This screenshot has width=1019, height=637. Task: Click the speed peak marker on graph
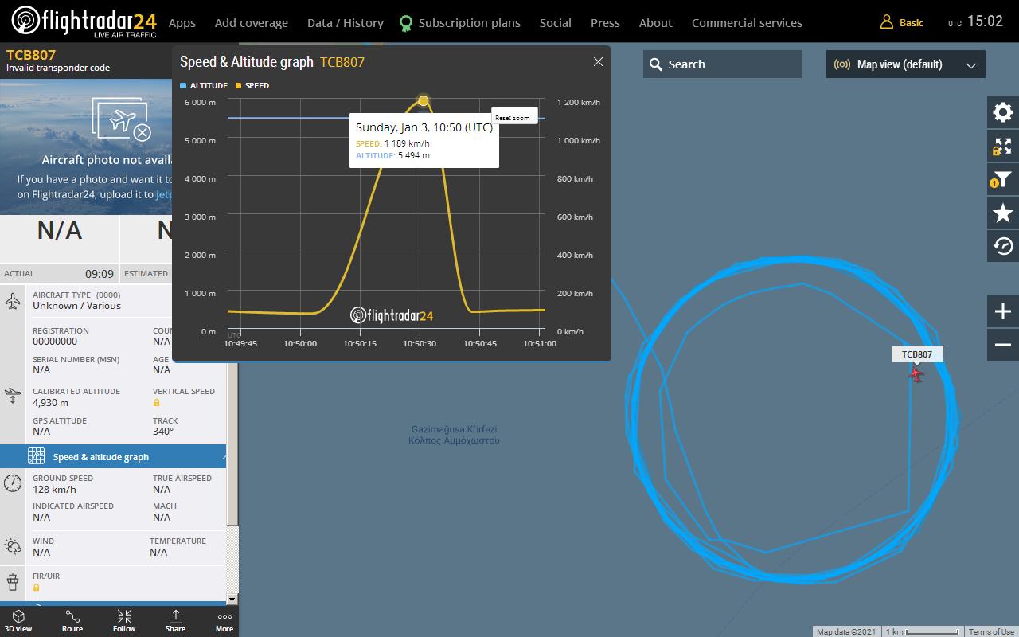pos(424,100)
